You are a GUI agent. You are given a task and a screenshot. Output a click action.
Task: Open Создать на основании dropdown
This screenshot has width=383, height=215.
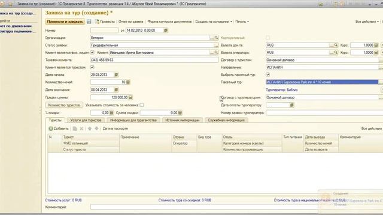[214, 21]
